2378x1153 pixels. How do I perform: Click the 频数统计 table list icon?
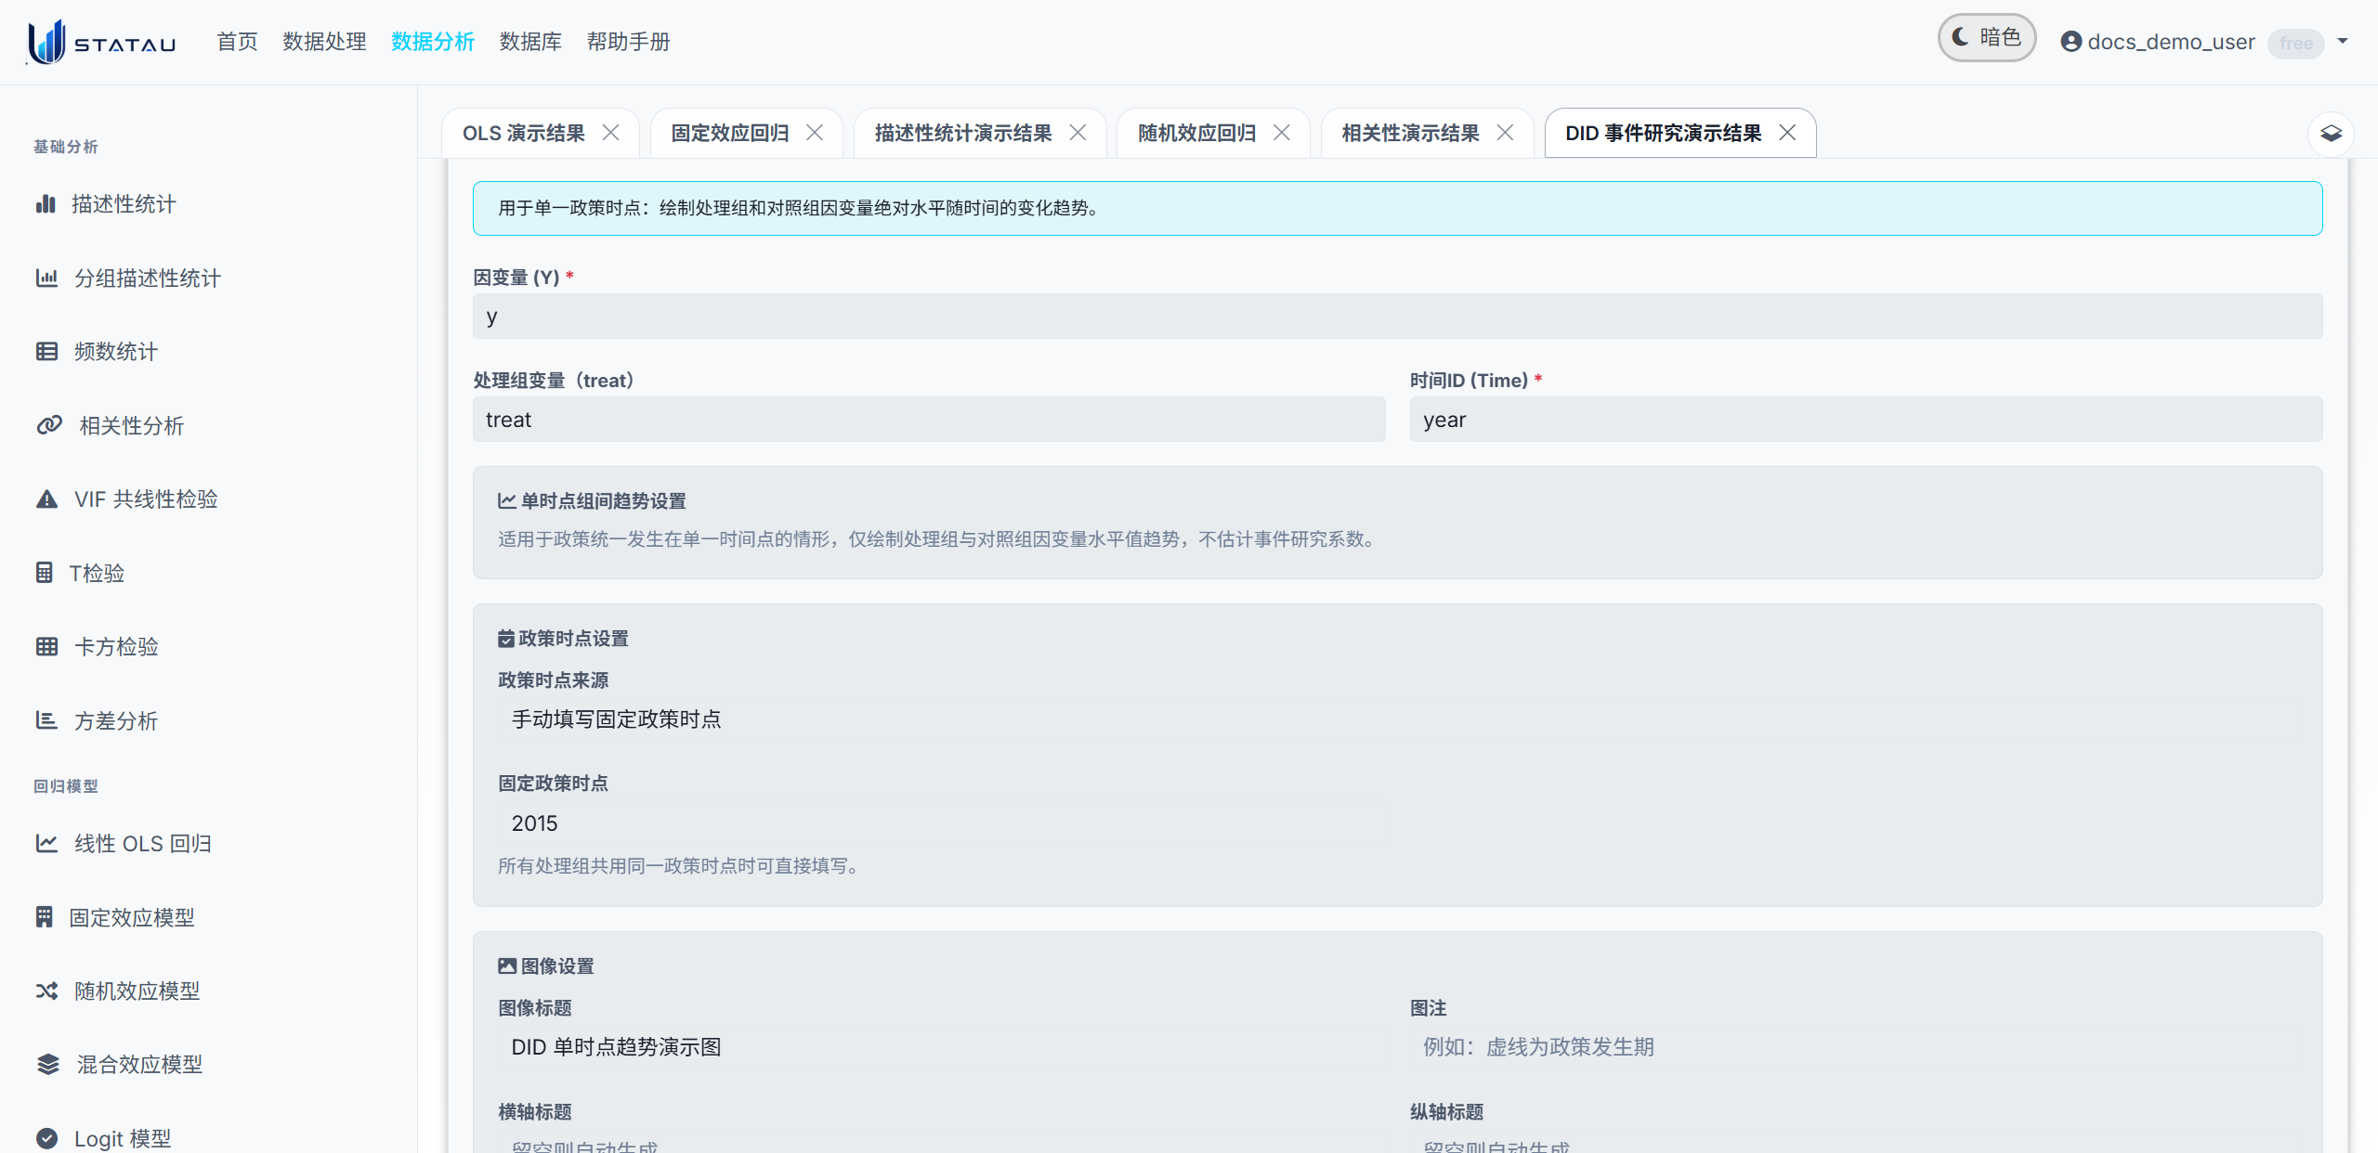point(46,351)
